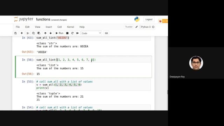Image resolution: width=224 pixels, height=126 pixels.
Task: Click the Python 3 kernel idle circle indicator
Action: pos(153,27)
